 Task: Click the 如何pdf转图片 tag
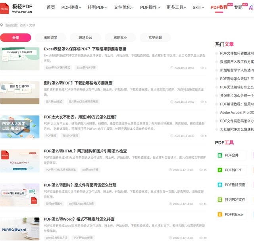(x=54, y=204)
